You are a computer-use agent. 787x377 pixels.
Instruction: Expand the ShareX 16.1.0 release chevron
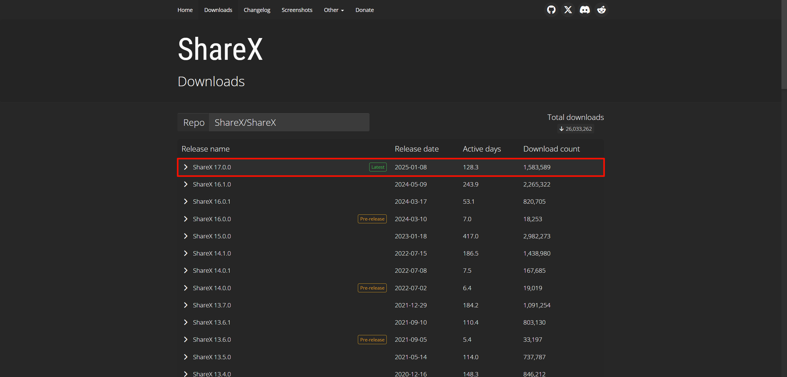tap(186, 184)
